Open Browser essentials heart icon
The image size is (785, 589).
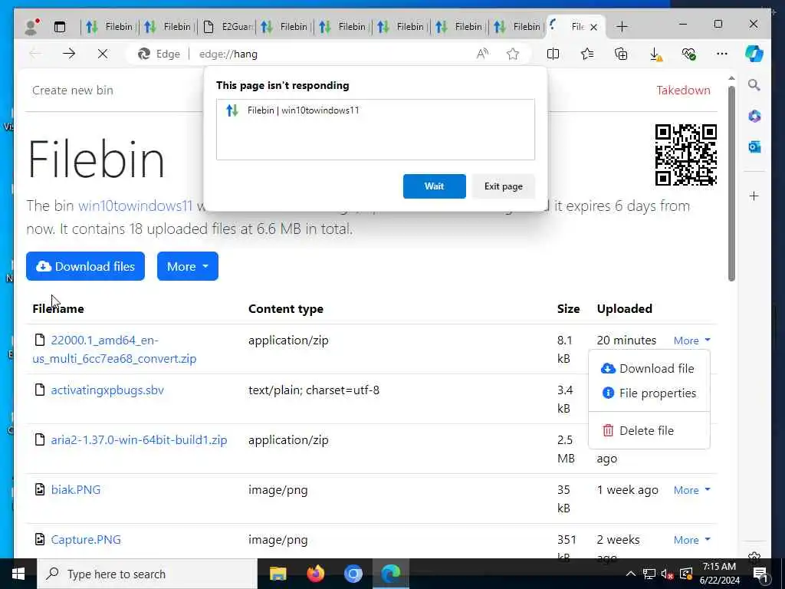click(689, 54)
